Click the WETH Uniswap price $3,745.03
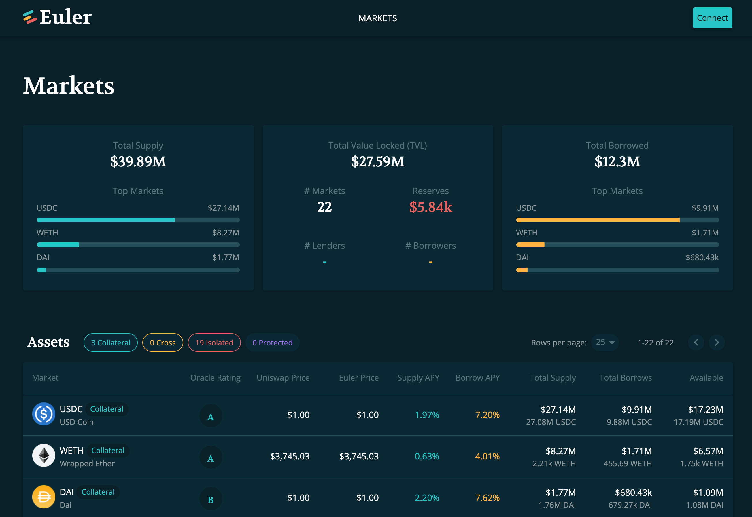The height and width of the screenshot is (517, 752). 290,457
